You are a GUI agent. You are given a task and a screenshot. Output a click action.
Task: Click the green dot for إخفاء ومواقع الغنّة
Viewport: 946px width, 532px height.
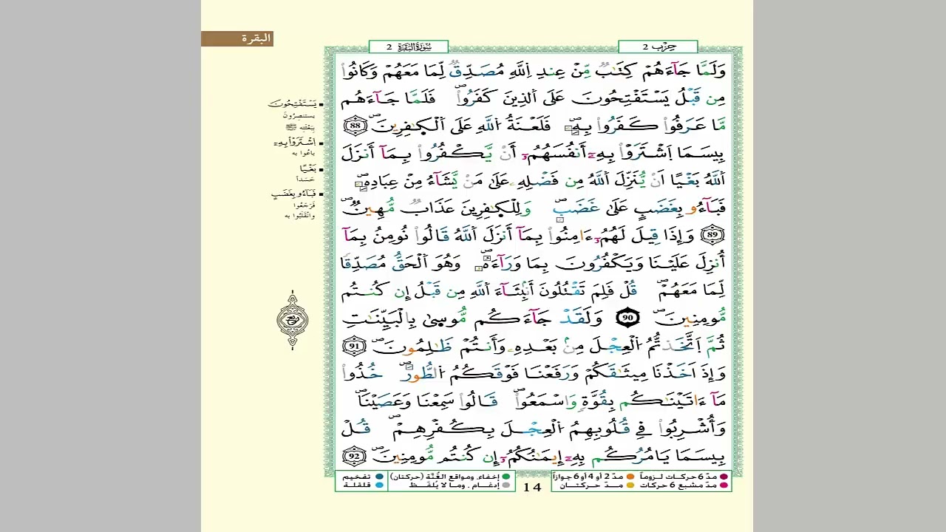click(x=506, y=477)
